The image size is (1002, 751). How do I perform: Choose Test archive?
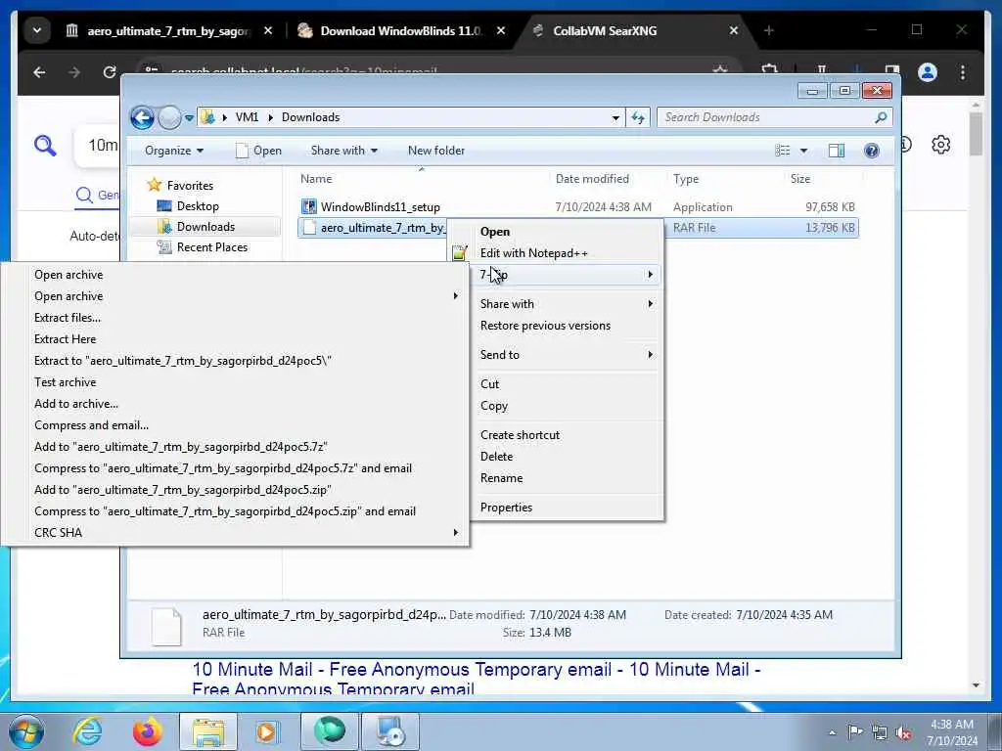(x=235, y=382)
